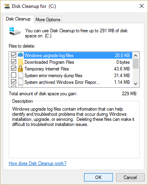Close the Disk Cleanup dialog window

coord(142,6)
